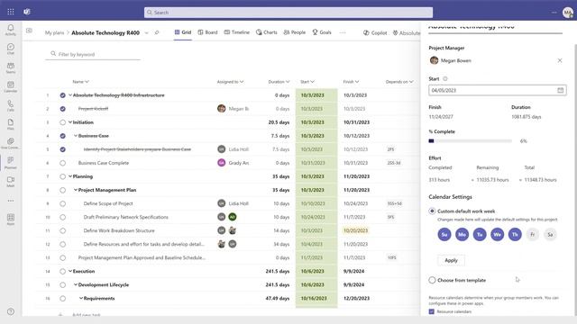This screenshot has width=577, height=324.
Task: Toggle the Planner navigation pane icon
Action: point(29,31)
